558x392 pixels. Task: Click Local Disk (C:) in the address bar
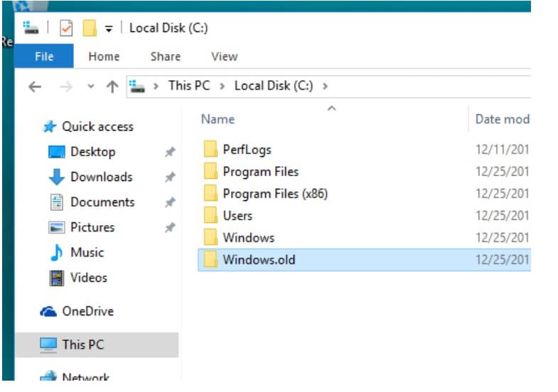(274, 86)
